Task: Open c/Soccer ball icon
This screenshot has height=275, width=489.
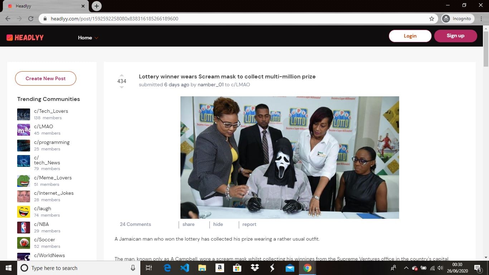Action: click(x=24, y=243)
